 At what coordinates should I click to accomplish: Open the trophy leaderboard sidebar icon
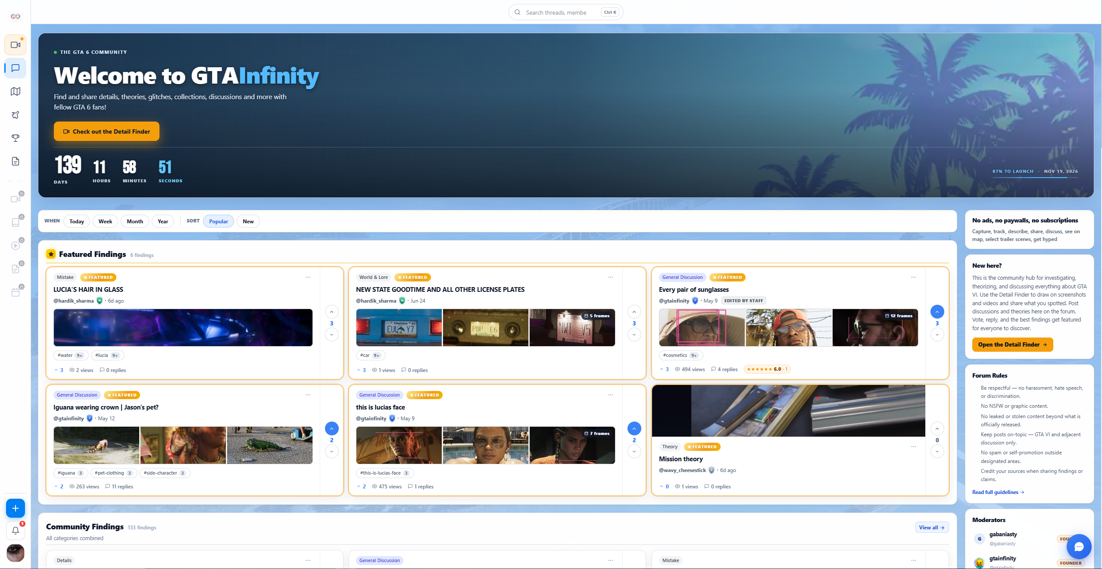point(16,138)
